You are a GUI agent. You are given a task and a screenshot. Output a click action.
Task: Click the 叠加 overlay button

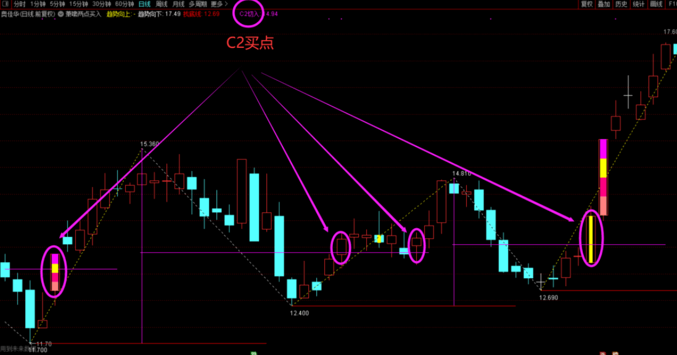pos(604,4)
